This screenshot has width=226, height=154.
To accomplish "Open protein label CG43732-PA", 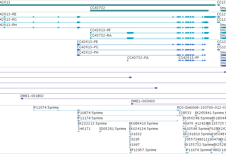I will 138,58.
